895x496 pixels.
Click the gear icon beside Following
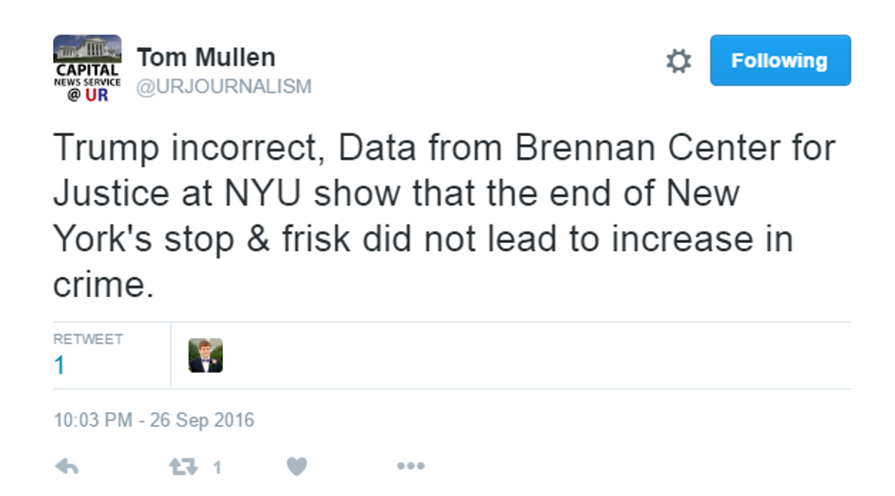(x=679, y=61)
